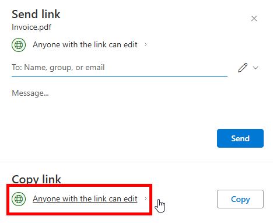
Task: Click the Copy link heading
Action: pos(36,179)
